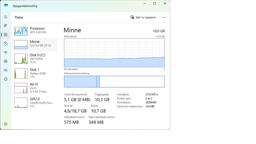Show Disk 1 removable USB stats
Viewport: 256px width, 144px height.
point(35,73)
